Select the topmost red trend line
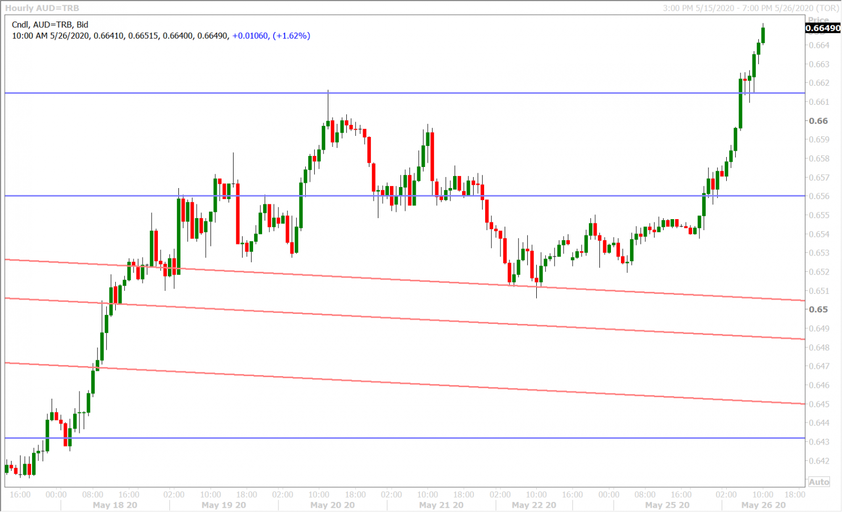The height and width of the screenshot is (512, 842). pos(405,280)
